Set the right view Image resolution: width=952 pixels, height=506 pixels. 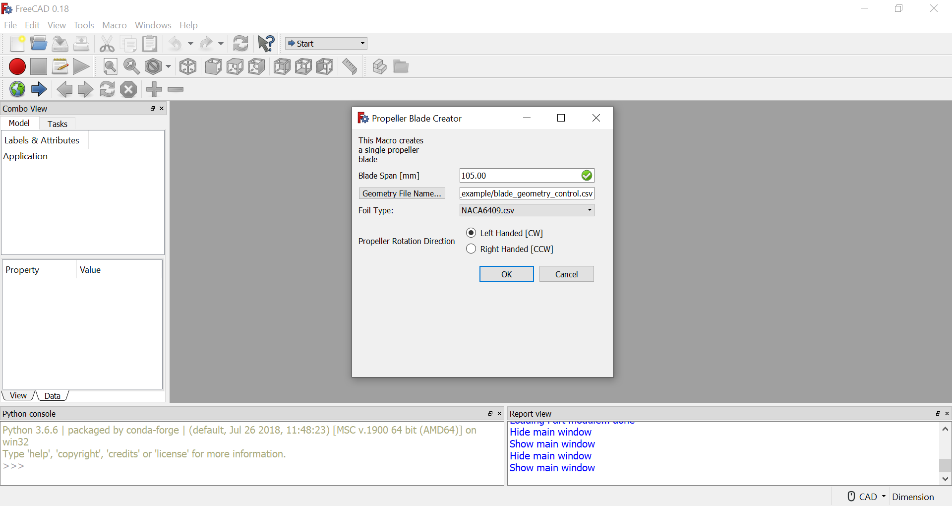256,66
